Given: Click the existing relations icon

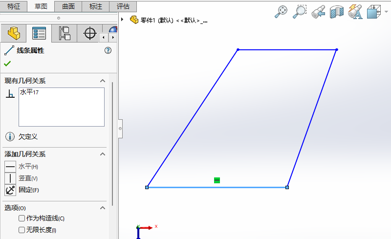Looking at the screenshot, I should [10, 94].
